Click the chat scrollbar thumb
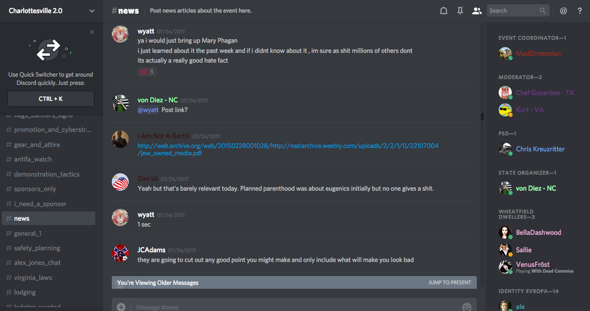 pos(482,116)
